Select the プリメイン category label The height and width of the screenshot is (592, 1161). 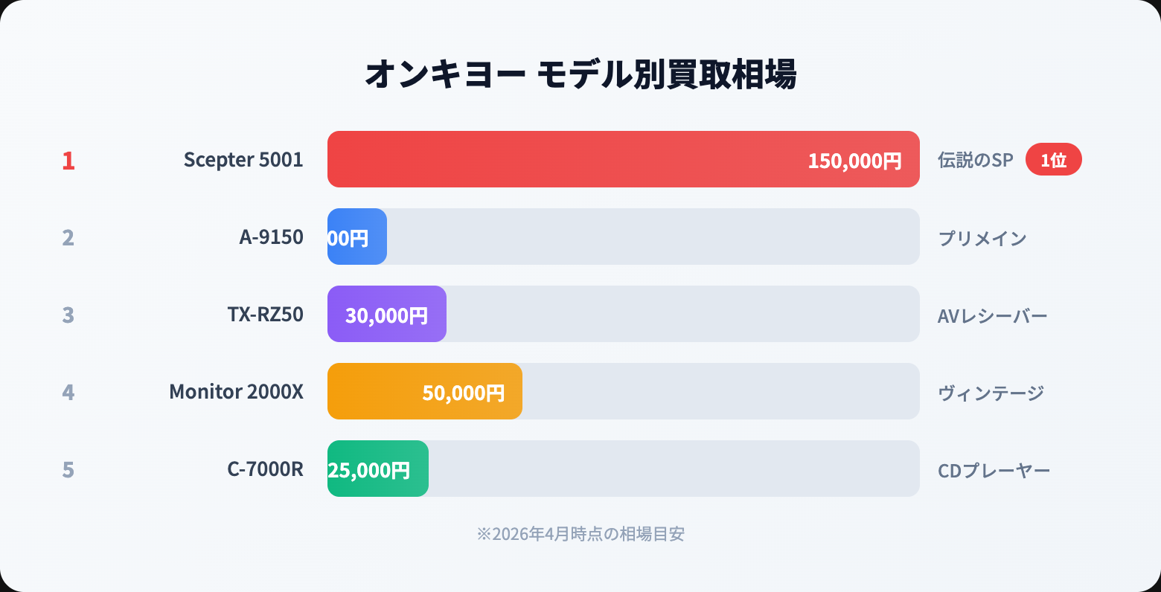(982, 238)
